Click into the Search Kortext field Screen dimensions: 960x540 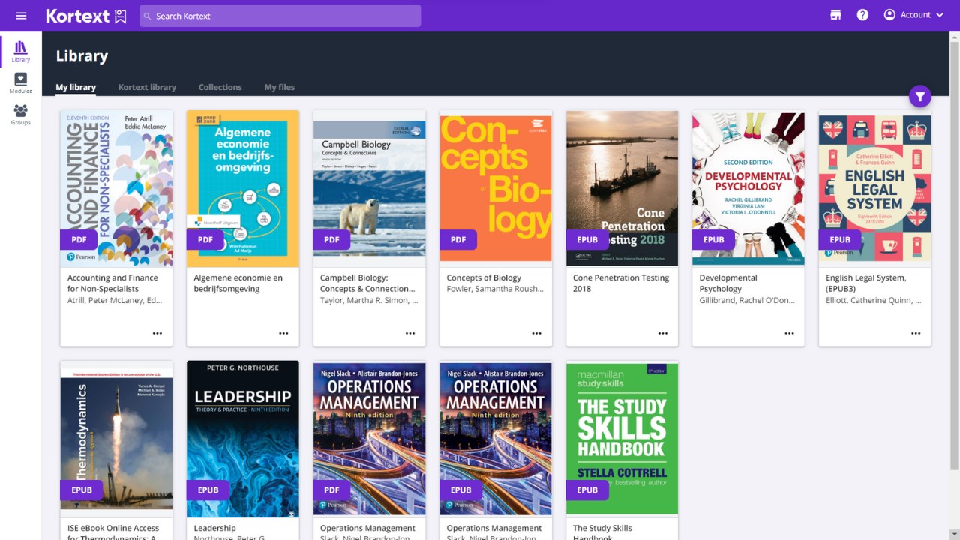point(280,16)
